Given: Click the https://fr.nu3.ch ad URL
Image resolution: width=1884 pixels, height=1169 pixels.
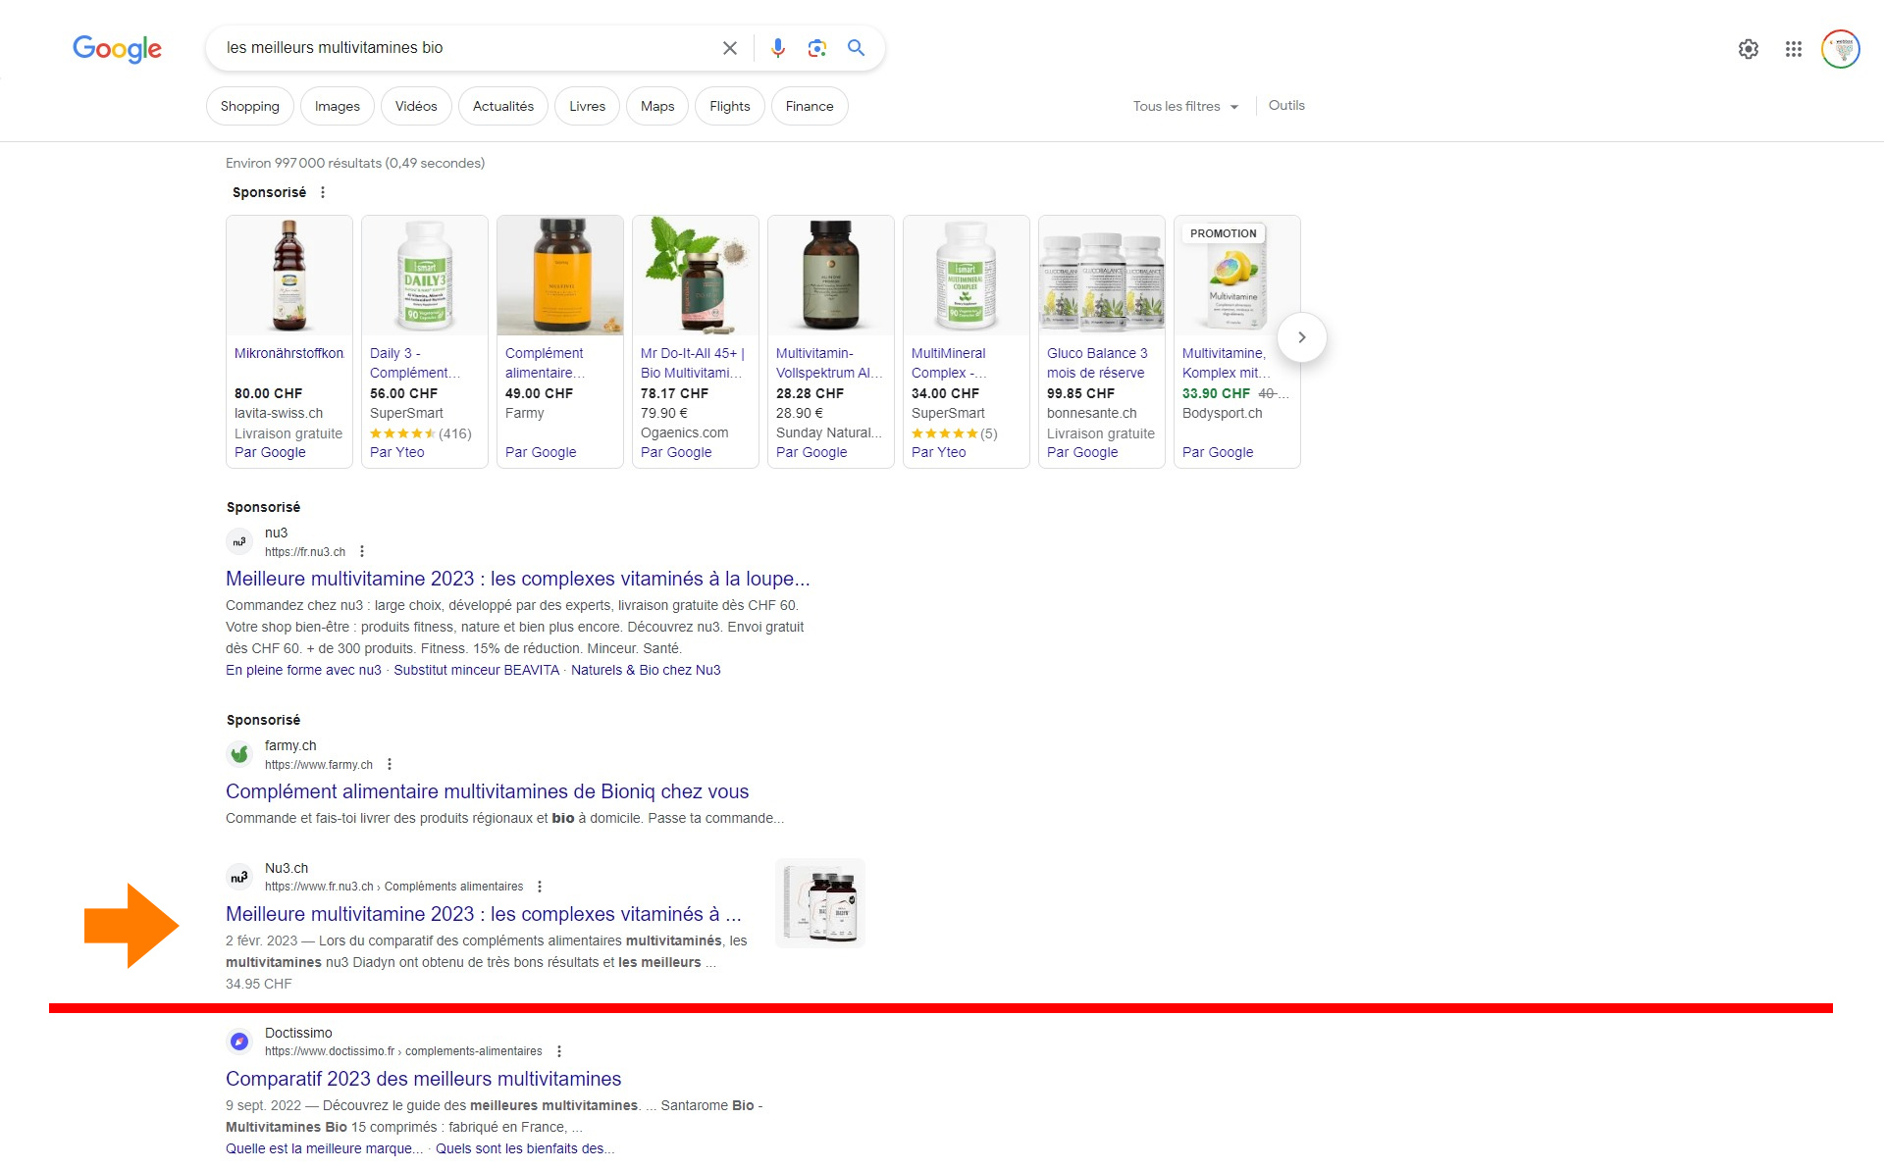Looking at the screenshot, I should 305,552.
